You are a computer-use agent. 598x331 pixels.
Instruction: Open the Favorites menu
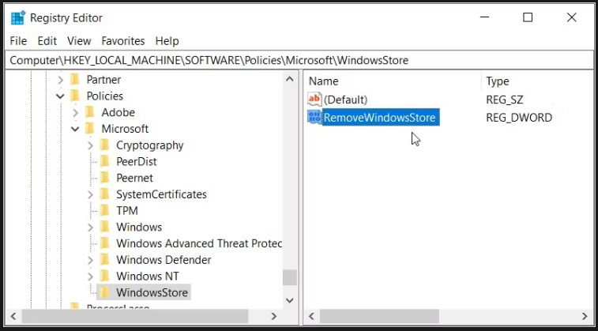click(x=122, y=41)
